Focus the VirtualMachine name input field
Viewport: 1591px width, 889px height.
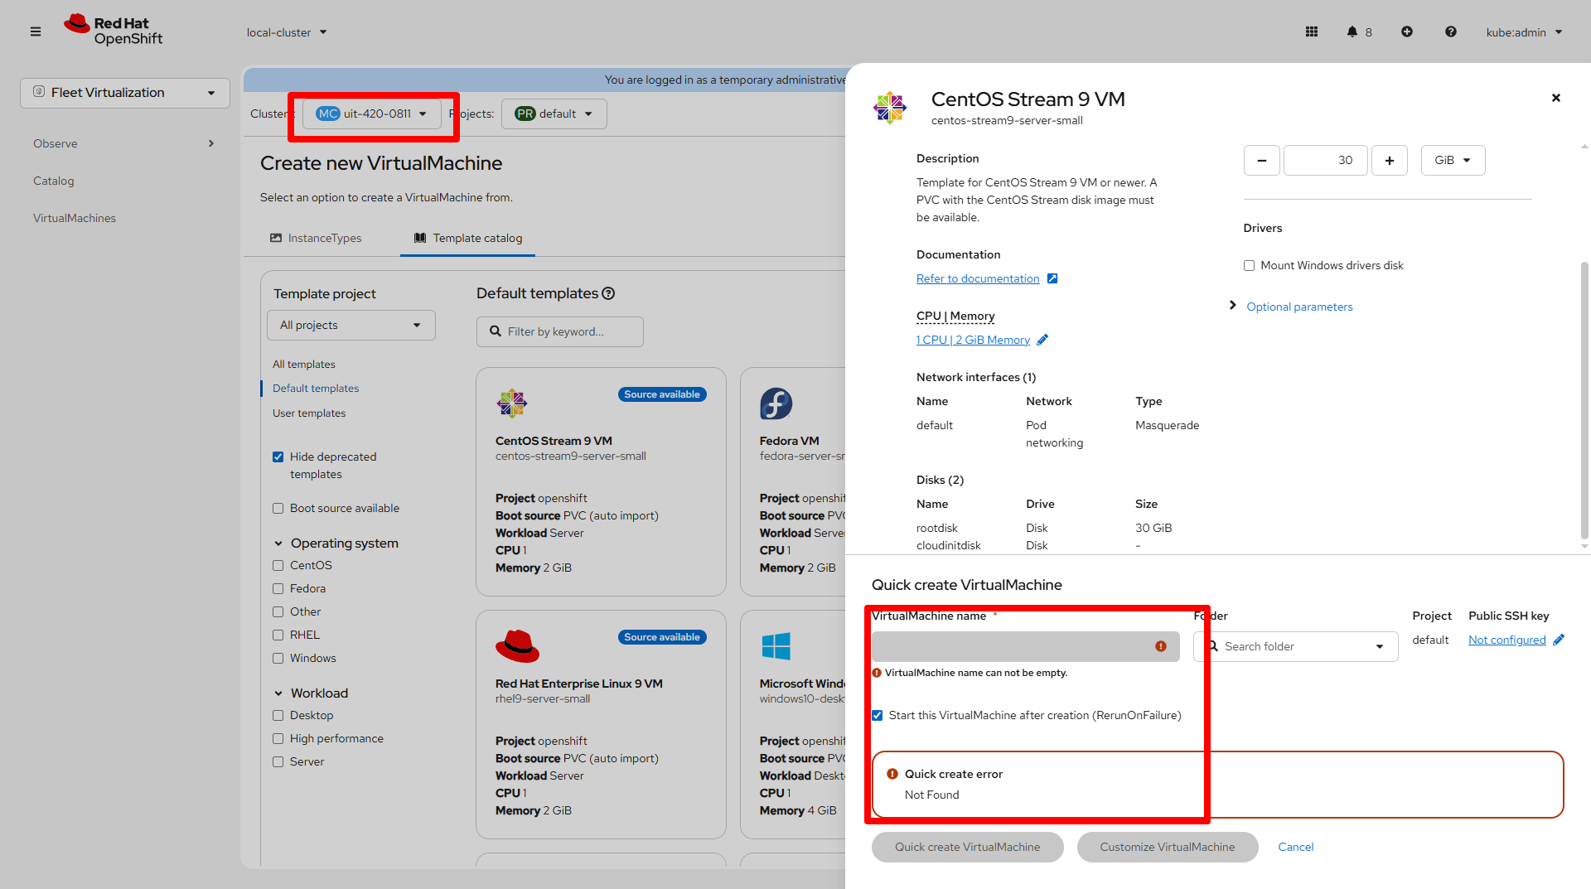(x=1026, y=646)
